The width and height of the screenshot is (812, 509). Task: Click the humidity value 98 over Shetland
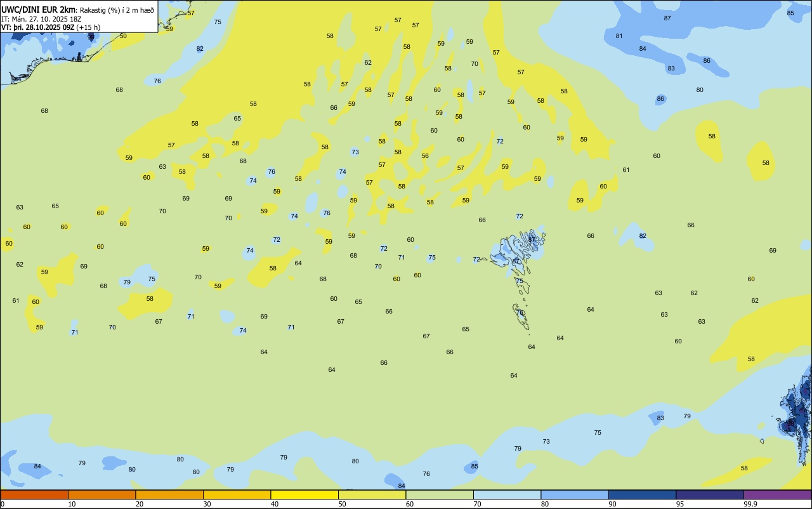click(790, 423)
